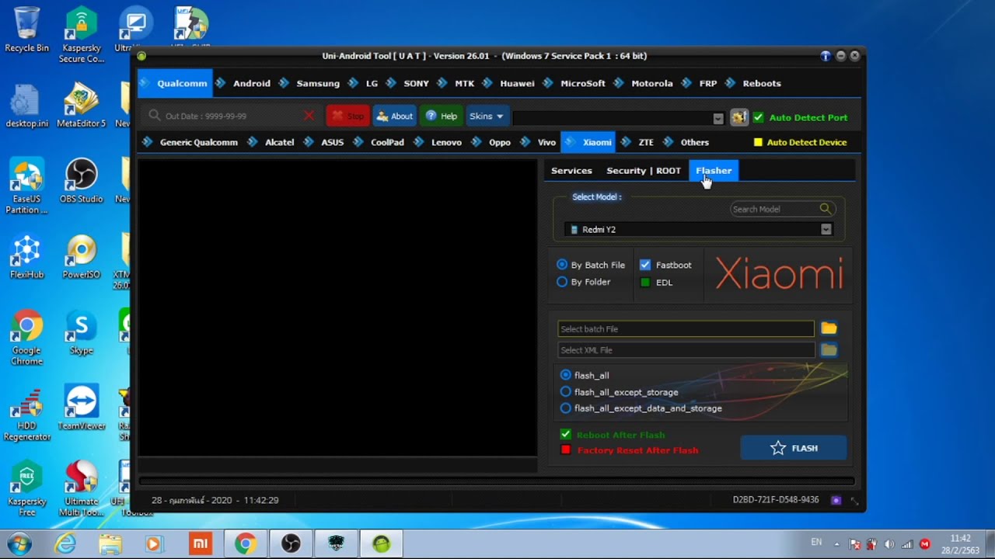Select the flash_all option
This screenshot has height=559, width=995.
565,375
